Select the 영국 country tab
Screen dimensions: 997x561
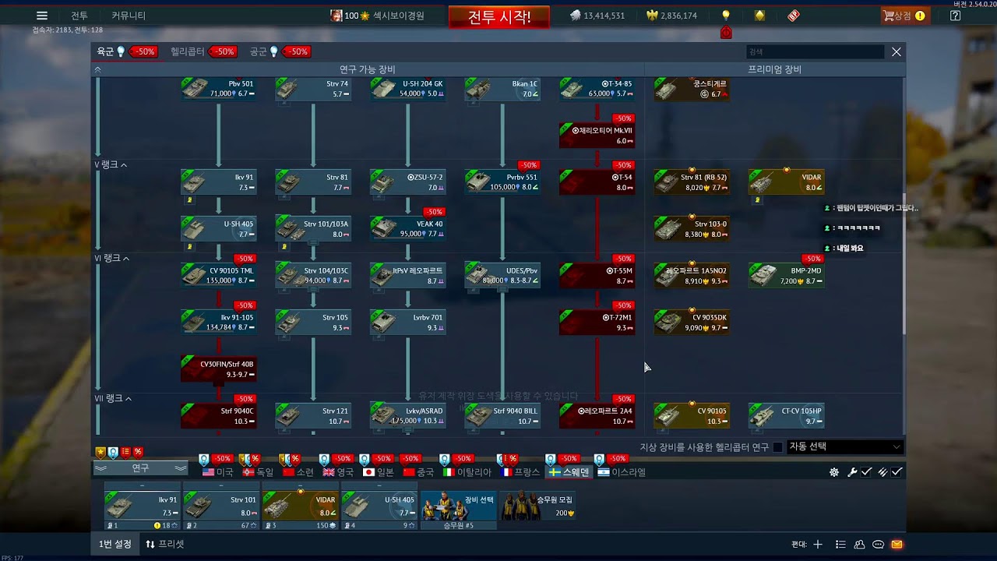(x=338, y=472)
